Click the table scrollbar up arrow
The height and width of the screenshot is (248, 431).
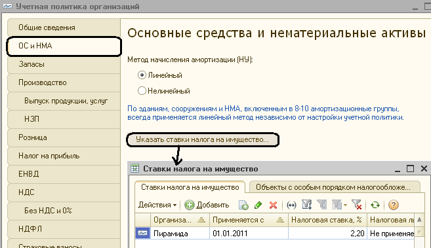coord(419,220)
